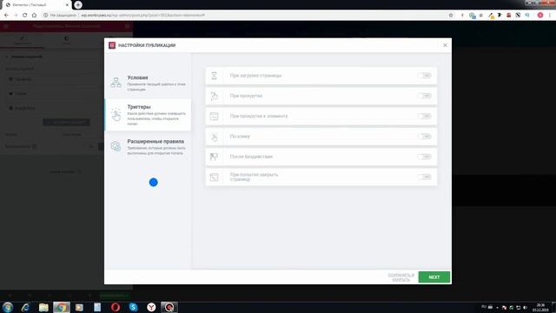556x313 pixels.
Task: Click the save and close link
Action: [401, 277]
